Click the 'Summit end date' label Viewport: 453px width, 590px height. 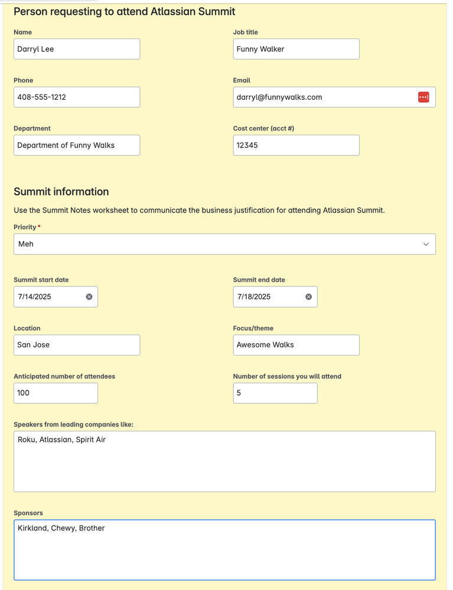click(259, 279)
